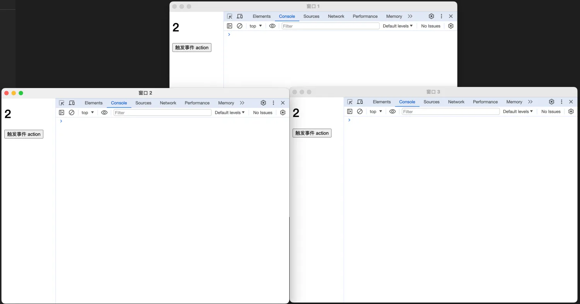Open DevTools settings gear in 窗口 2 tab bar
580x304 pixels.
click(x=263, y=103)
